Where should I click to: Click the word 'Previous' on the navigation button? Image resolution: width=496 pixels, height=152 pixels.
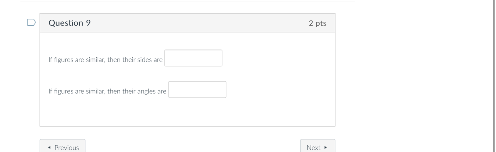point(67,148)
